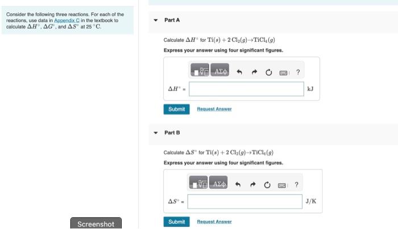Collapse the Part A section

156,20
